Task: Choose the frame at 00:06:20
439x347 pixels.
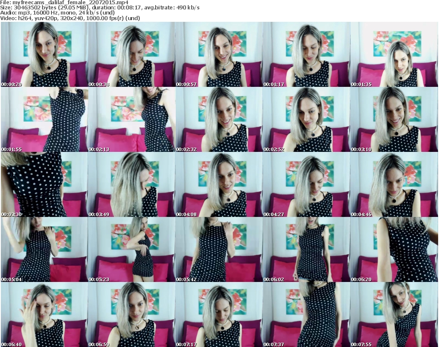Action: click(x=394, y=249)
